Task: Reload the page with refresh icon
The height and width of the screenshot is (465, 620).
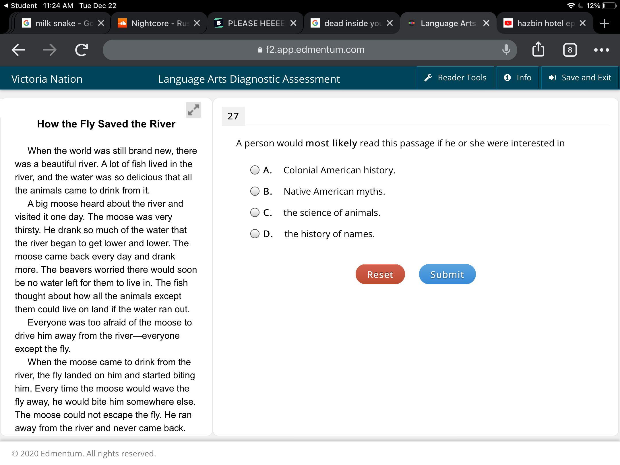Action: [82, 50]
